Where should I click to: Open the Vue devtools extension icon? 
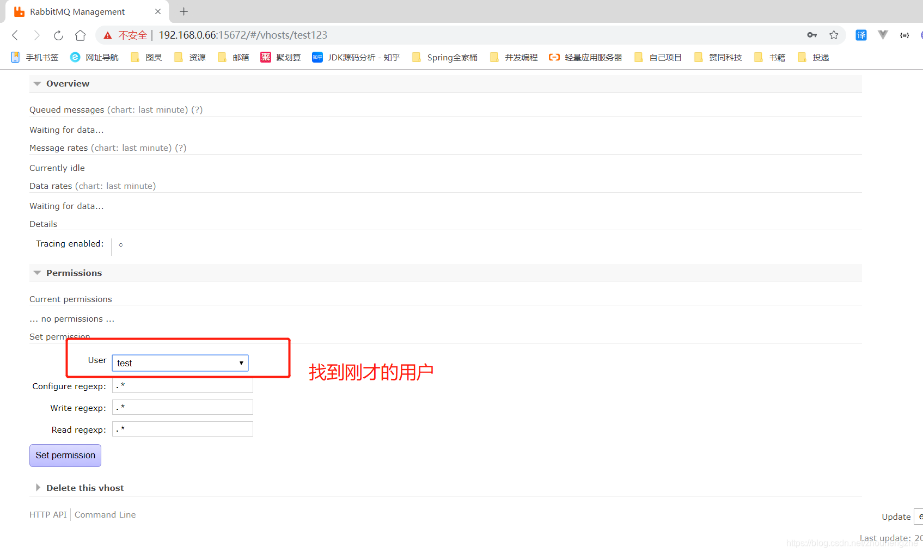tap(883, 35)
